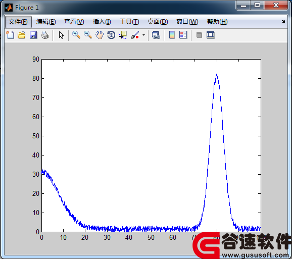Expand the Brush tool color dropdown arrow

pyautogui.click(x=143, y=35)
